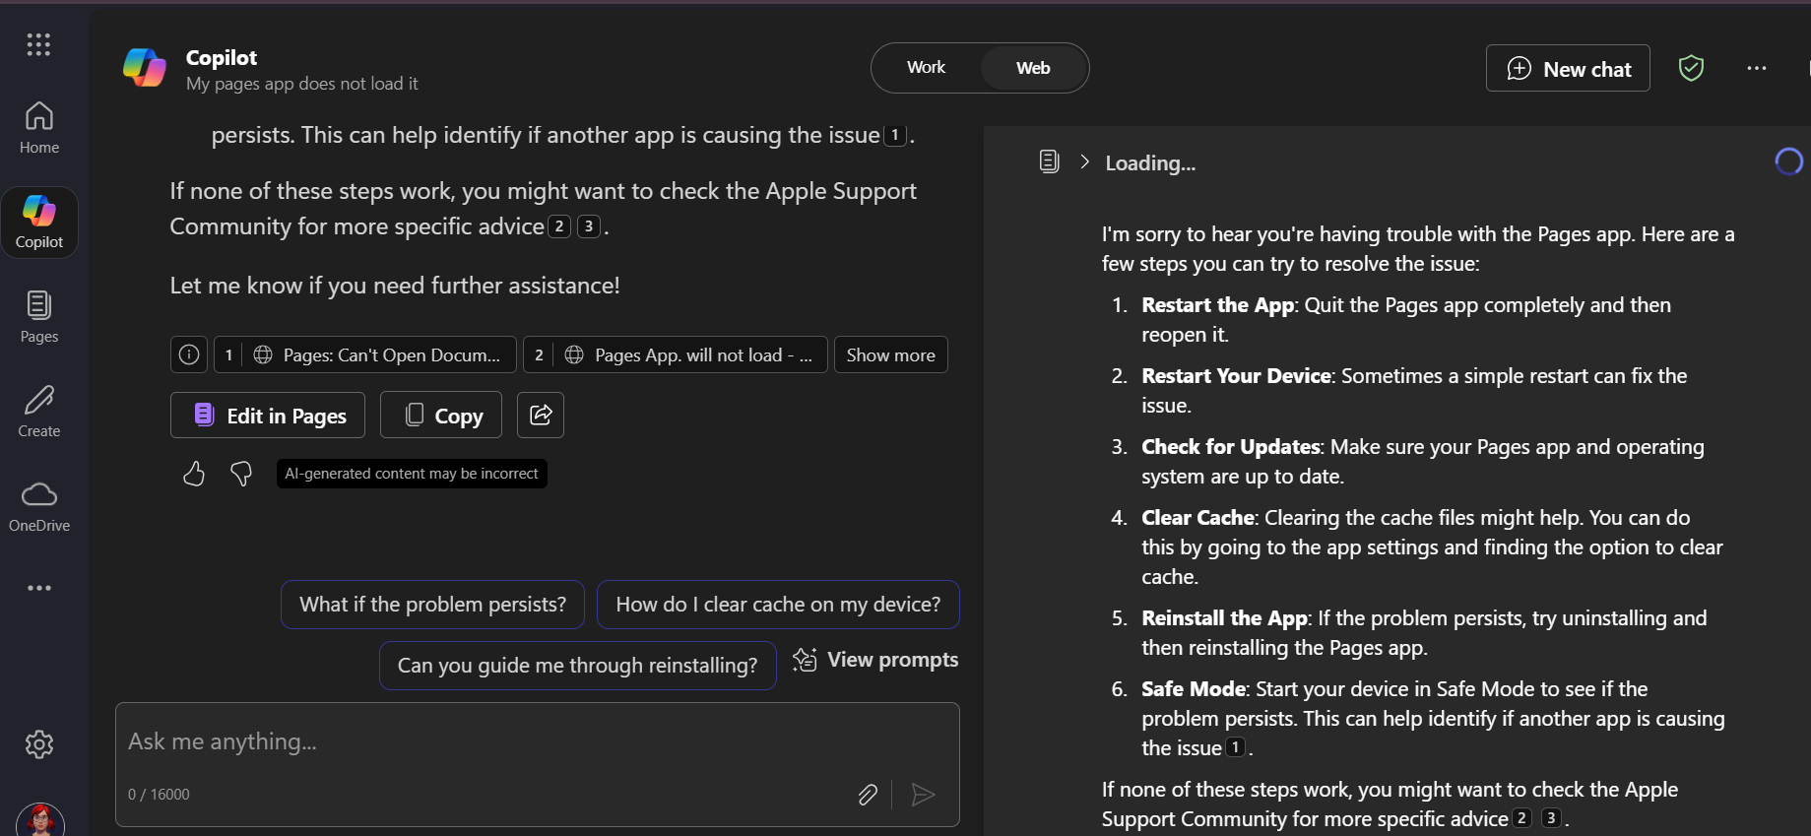Viewport: 1811px width, 836px height.
Task: Select Copilot in the sidebar
Action: 39,223
